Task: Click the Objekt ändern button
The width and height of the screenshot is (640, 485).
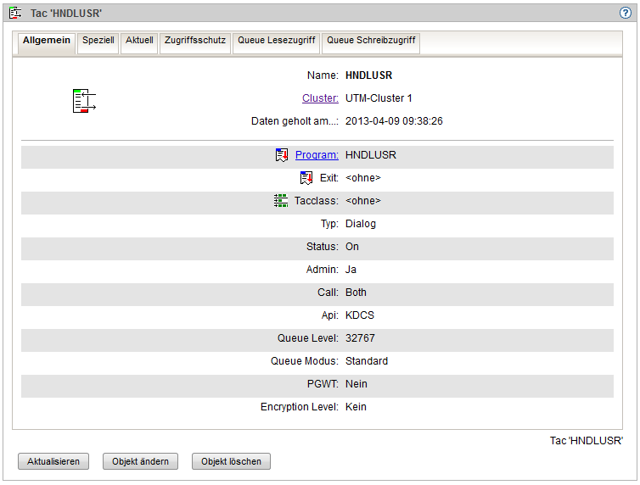Action: click(141, 462)
